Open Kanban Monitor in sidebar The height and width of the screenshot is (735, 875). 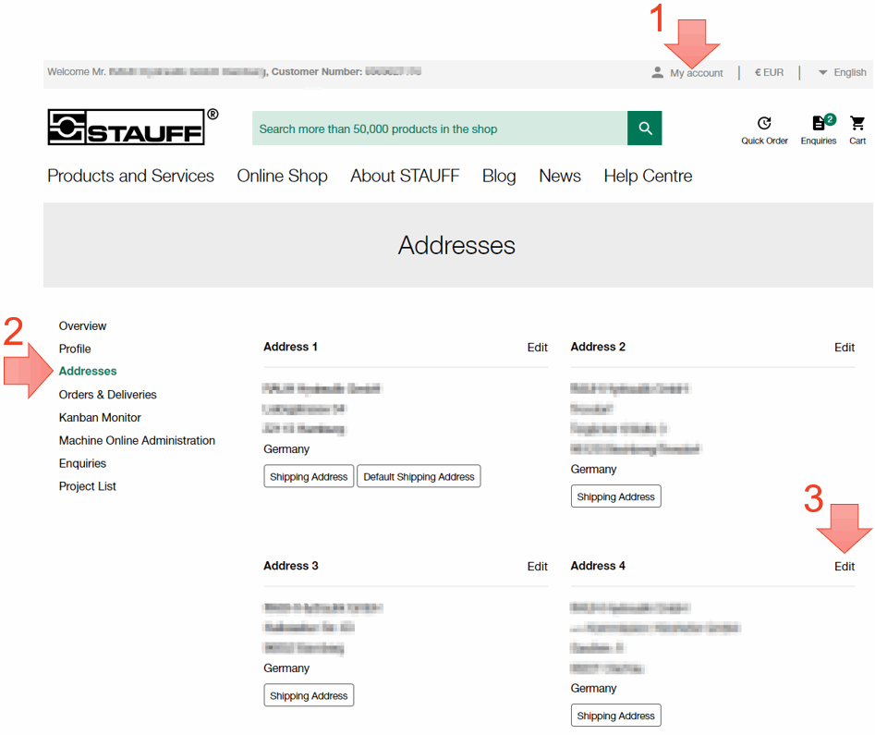100,417
